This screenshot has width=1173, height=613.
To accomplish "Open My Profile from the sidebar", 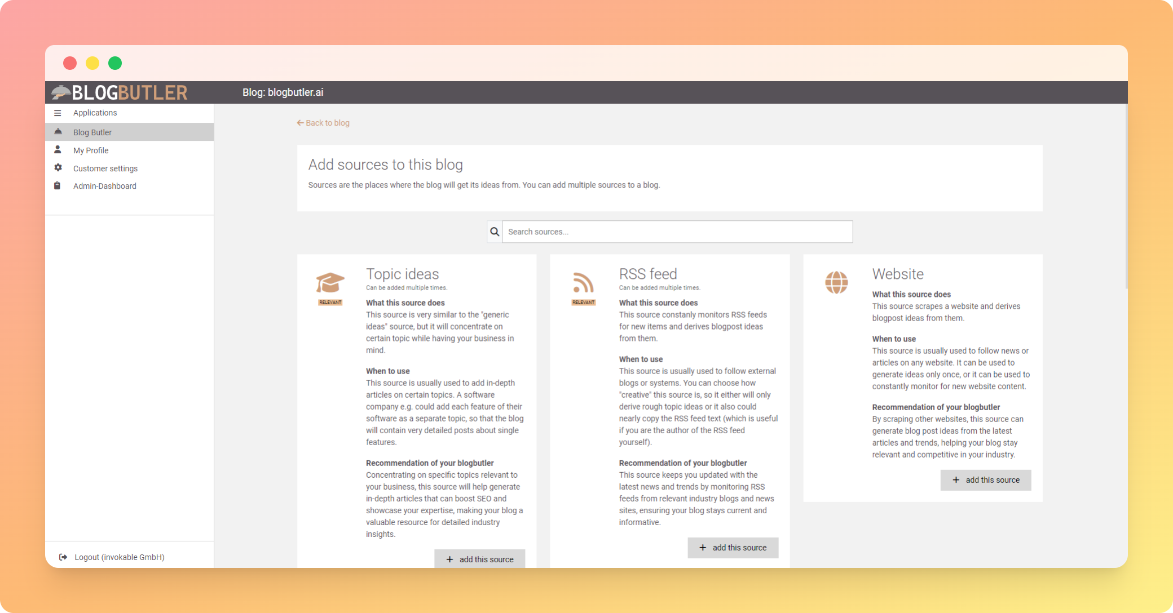I will pyautogui.click(x=91, y=150).
